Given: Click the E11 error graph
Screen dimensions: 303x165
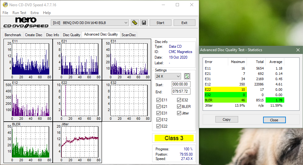Looking at the screenshot, I should (28, 59).
